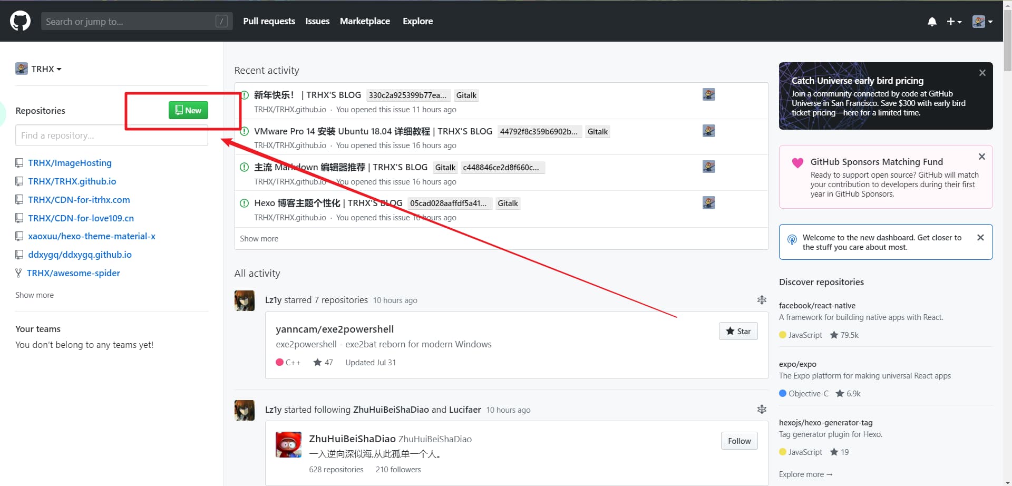Viewport: 1012px width, 486px height.
Task: Star the yanncam/exe2powershell repository
Action: tap(738, 331)
